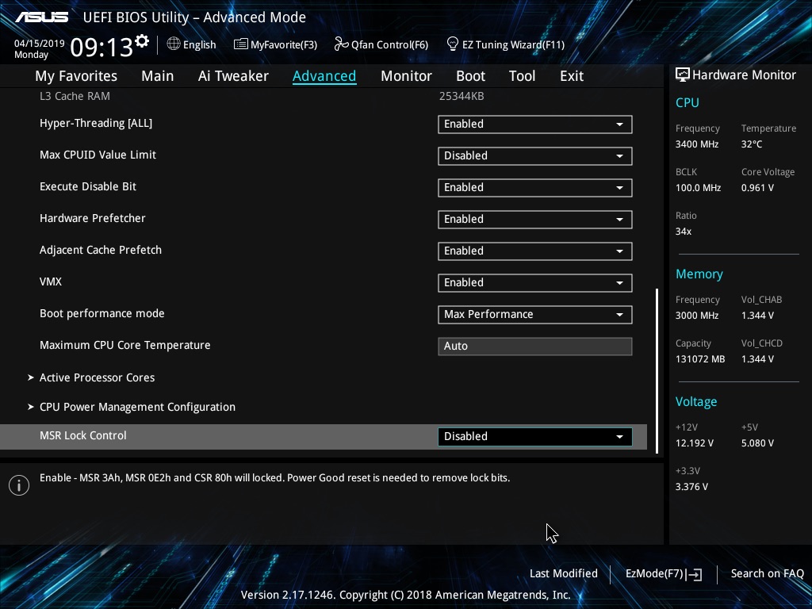This screenshot has height=609, width=812.
Task: Launch EZ Tuning Wizard(F11)
Action: coord(505,44)
